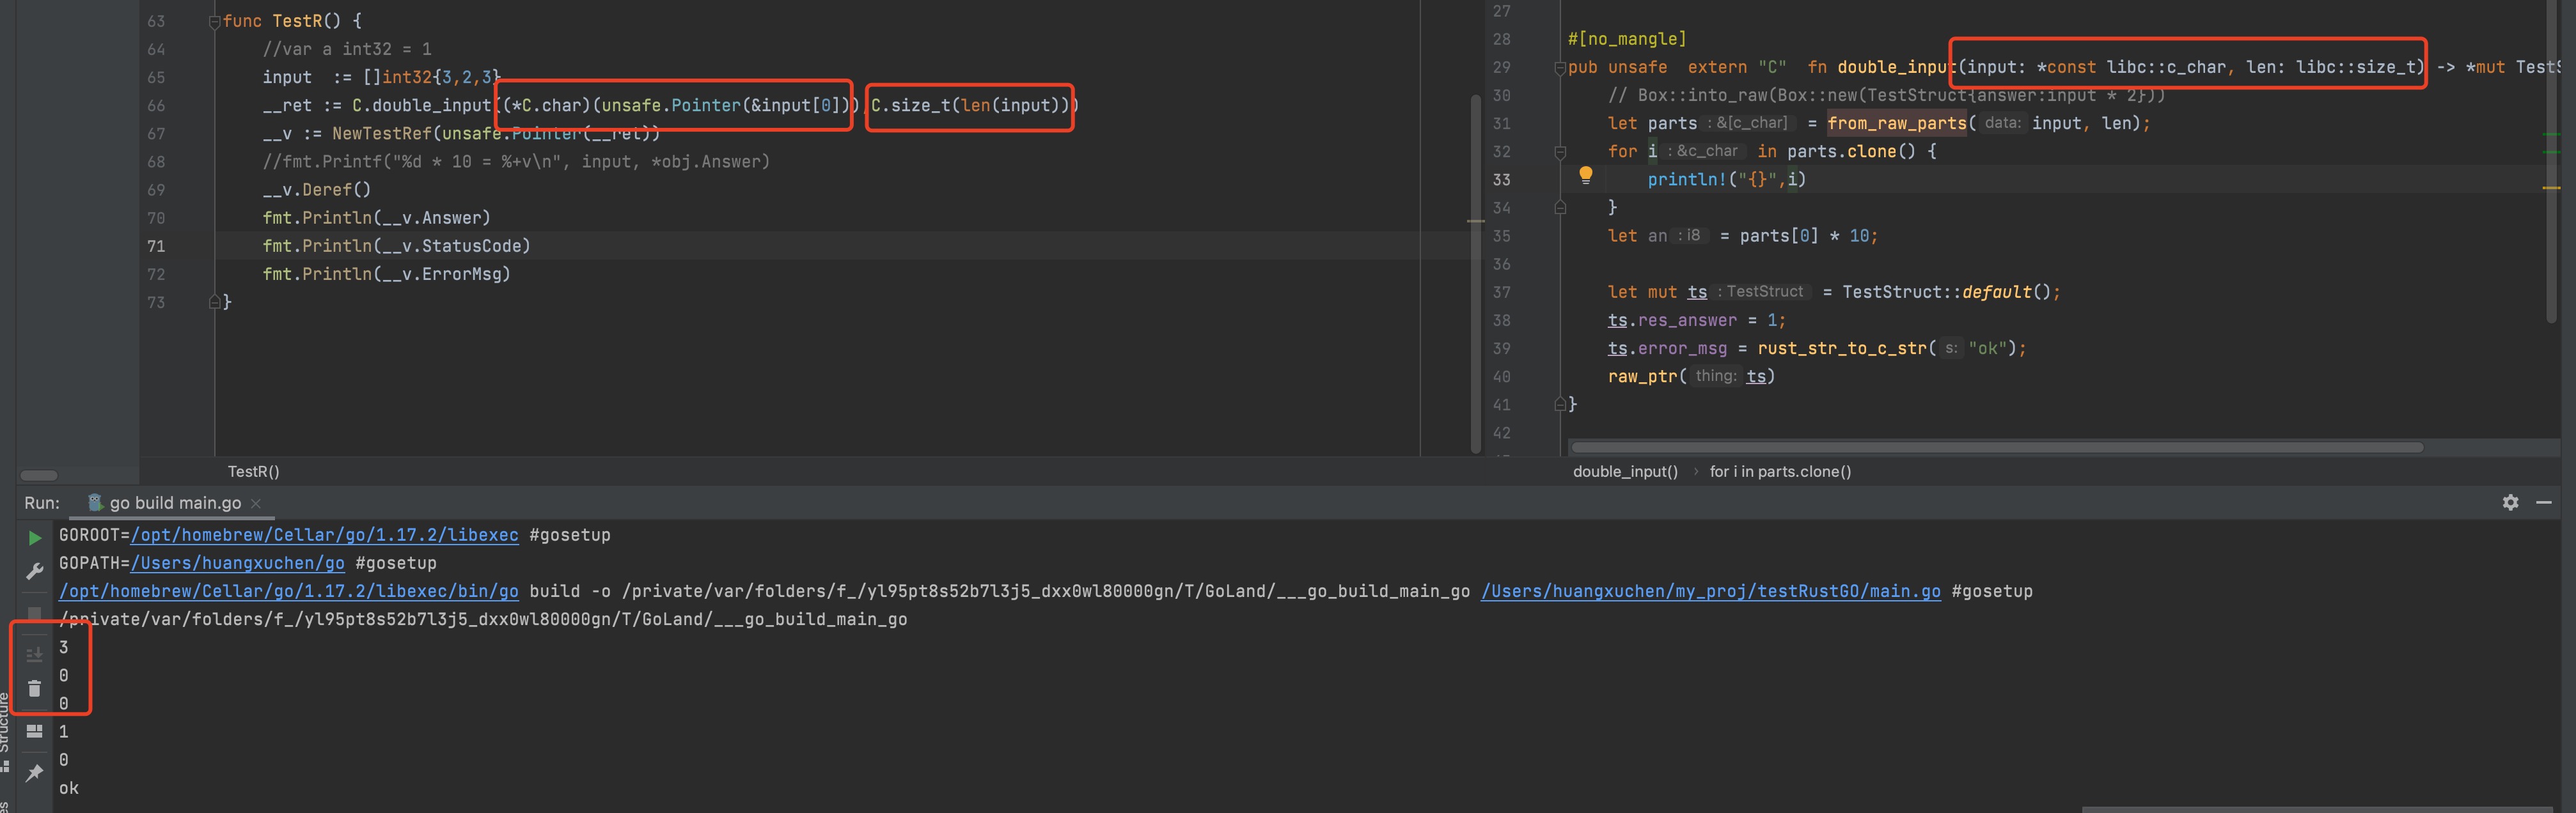Click the restore layout icon in Run panel

[x=34, y=732]
